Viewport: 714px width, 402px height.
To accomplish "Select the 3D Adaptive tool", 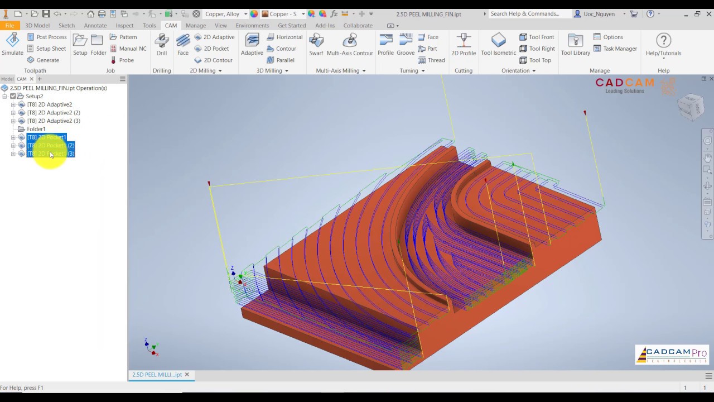I will pos(252,45).
